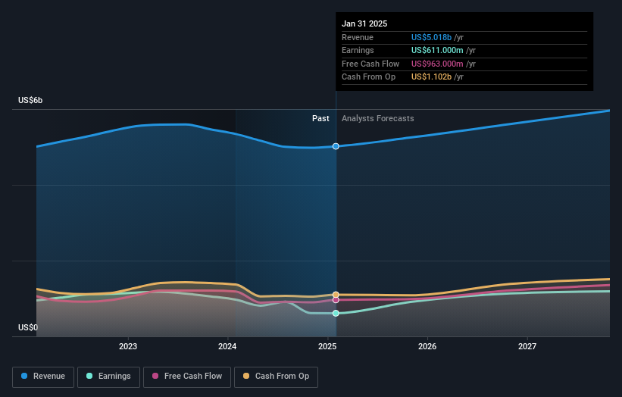Toggle the Cash From Op legend button
622x397 pixels.
click(276, 377)
